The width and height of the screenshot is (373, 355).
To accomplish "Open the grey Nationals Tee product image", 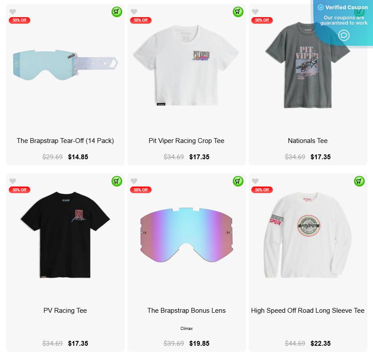I will click(x=308, y=65).
